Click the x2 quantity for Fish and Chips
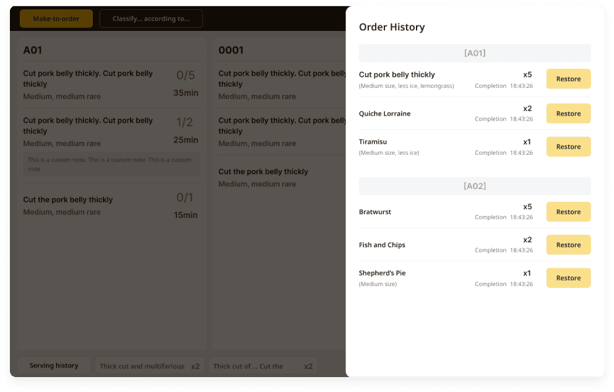This screenshot has height=392, width=614. click(527, 240)
